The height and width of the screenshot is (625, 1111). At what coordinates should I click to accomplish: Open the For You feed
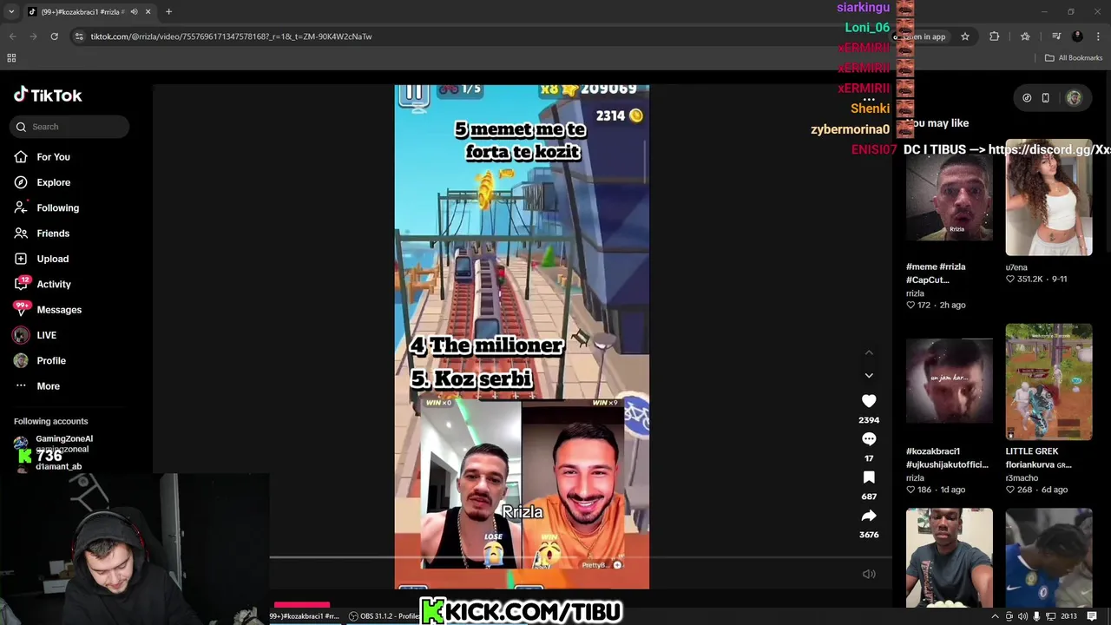pos(43,157)
